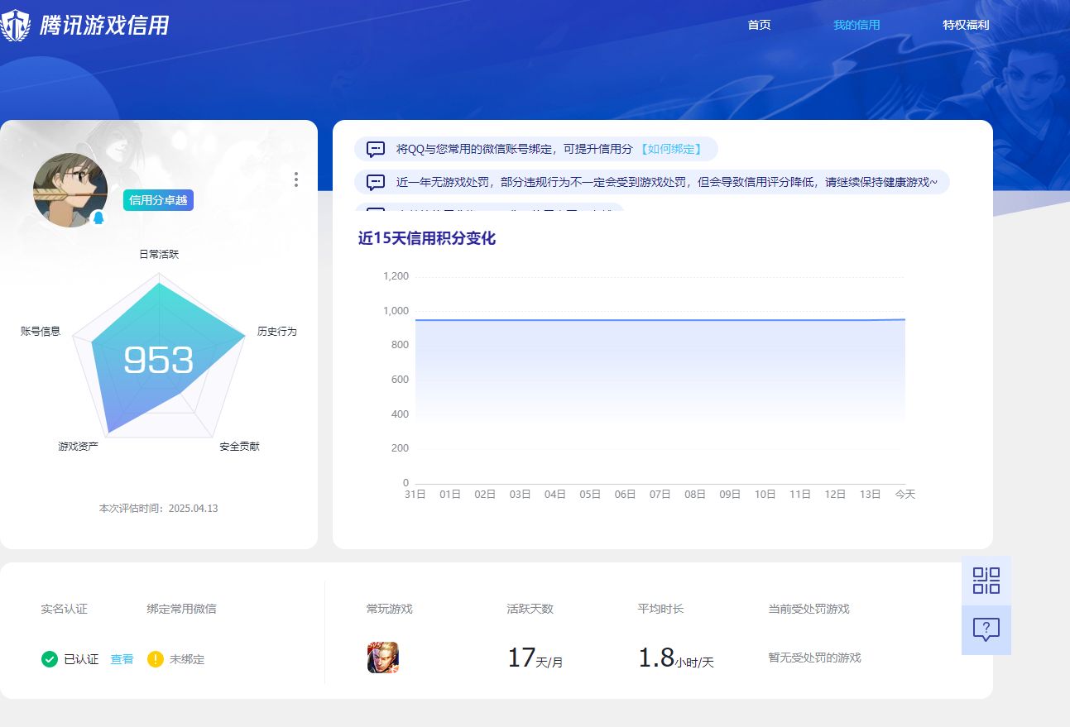The width and height of the screenshot is (1070, 727).
Task: Click the user profile avatar
Action: pos(70,190)
